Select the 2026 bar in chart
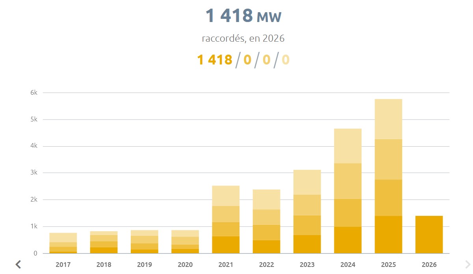Viewport: 473px width, 274px height. (x=429, y=234)
